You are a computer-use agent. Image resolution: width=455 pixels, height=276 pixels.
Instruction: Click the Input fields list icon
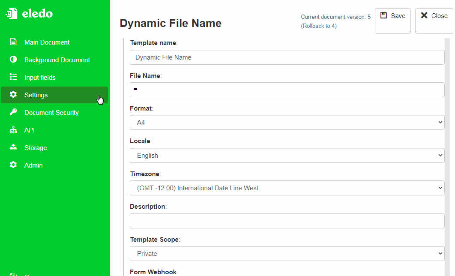(13, 77)
